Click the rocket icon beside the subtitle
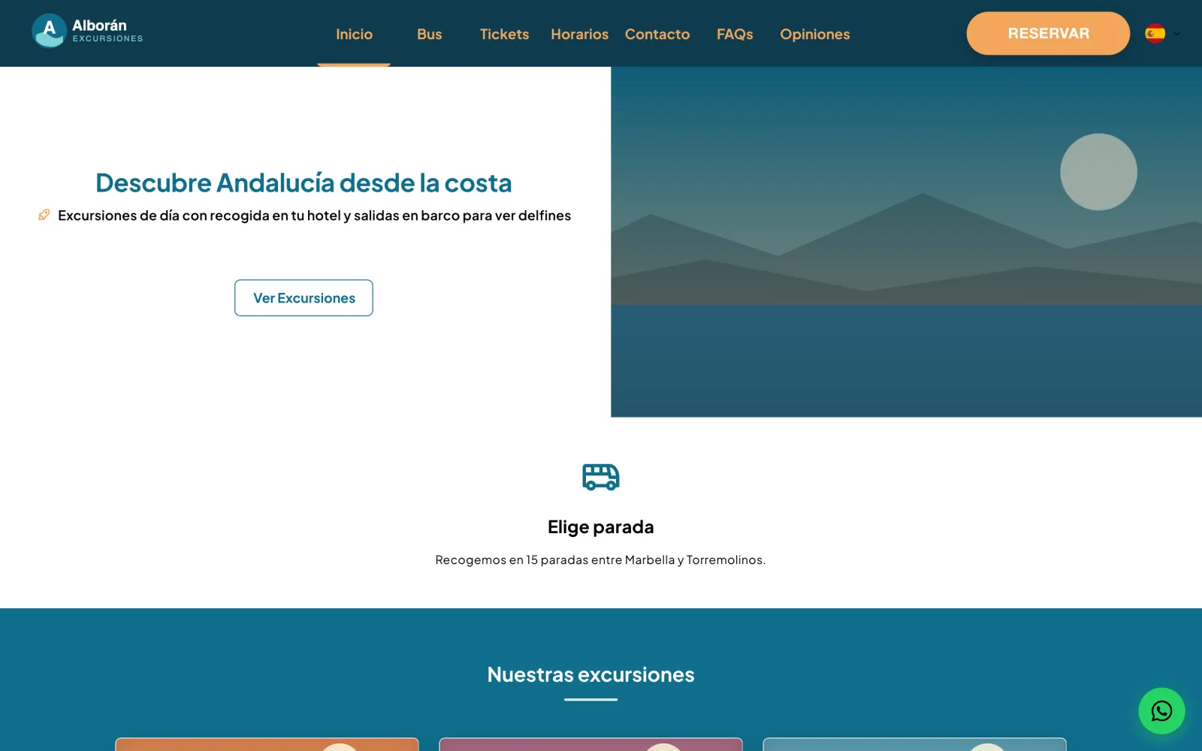1202x751 pixels. (x=44, y=216)
